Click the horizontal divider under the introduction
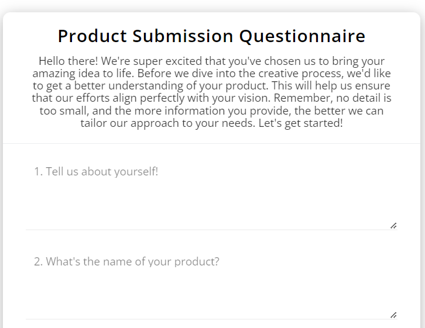The height and width of the screenshot is (328, 425). pyautogui.click(x=211, y=143)
